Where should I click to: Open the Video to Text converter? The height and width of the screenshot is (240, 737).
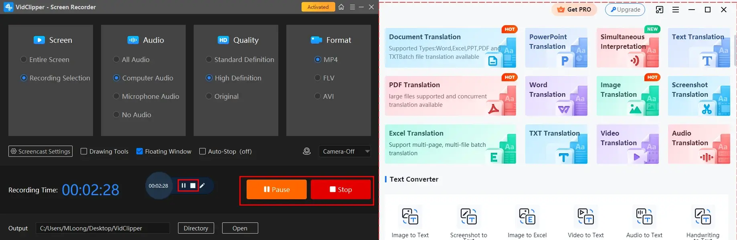pos(586,222)
